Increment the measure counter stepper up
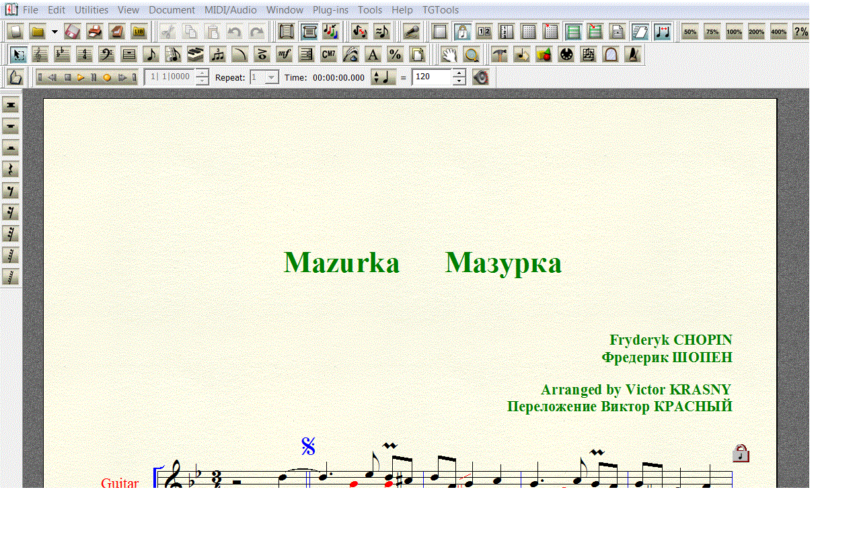The image size is (857, 549). (202, 73)
